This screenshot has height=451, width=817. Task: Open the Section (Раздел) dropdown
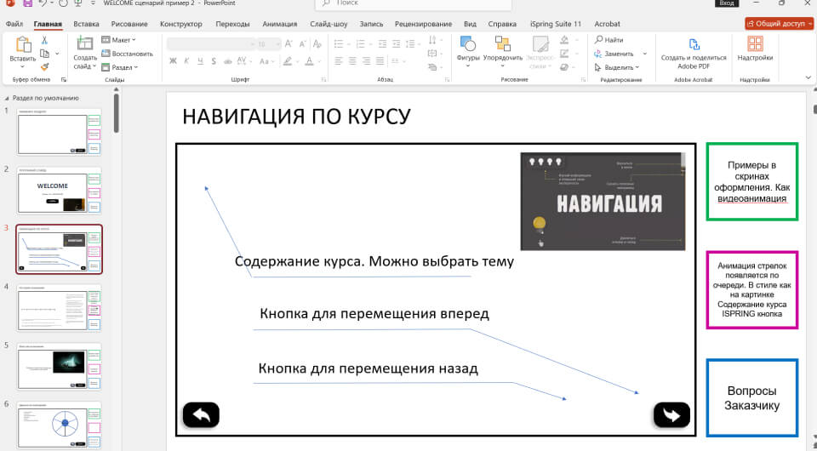click(x=121, y=66)
